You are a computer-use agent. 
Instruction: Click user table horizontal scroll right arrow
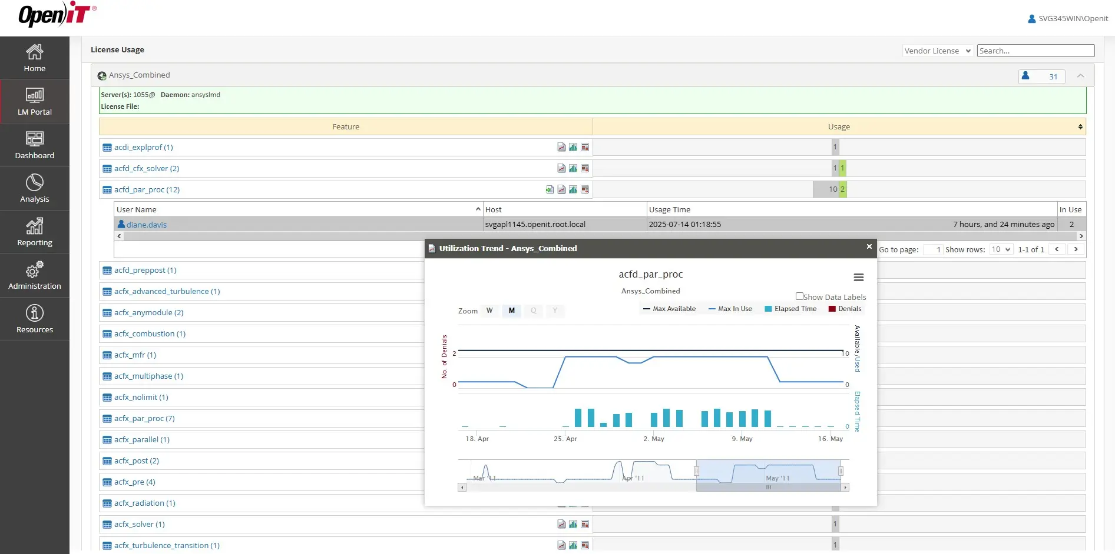(1081, 236)
